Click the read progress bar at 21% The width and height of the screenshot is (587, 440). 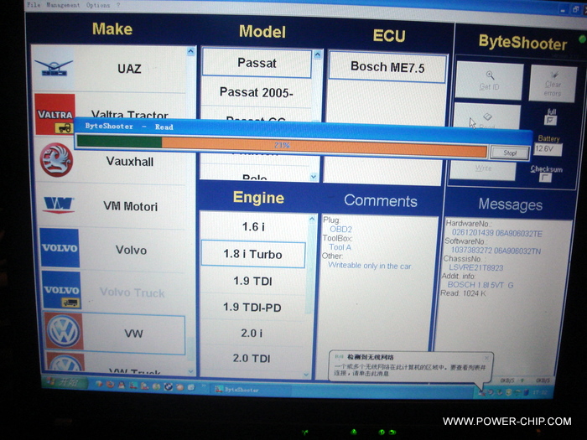coord(282,145)
